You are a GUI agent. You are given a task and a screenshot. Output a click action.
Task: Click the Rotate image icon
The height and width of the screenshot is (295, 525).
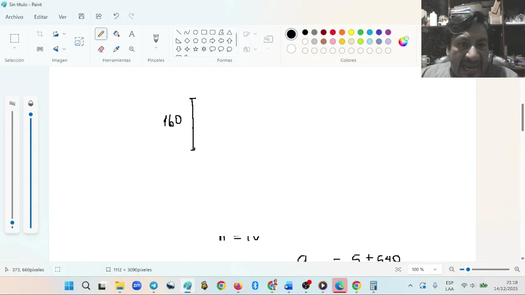[x=56, y=34]
